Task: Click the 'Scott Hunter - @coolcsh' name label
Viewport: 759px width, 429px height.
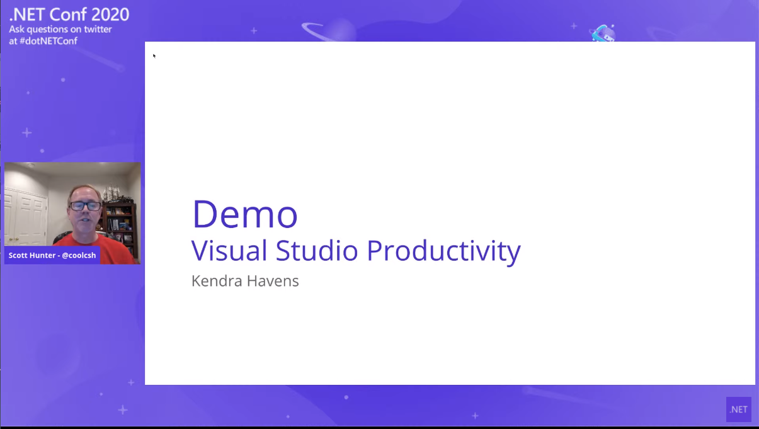Action: pos(52,255)
